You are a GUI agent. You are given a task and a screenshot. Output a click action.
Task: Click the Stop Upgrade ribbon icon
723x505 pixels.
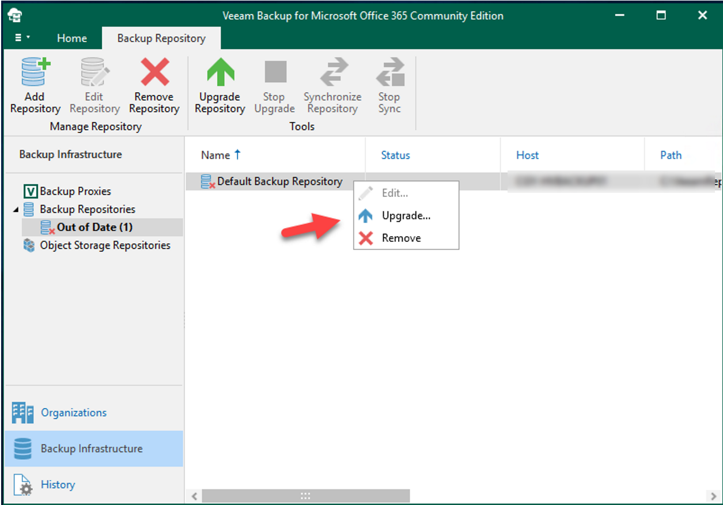pyautogui.click(x=275, y=72)
